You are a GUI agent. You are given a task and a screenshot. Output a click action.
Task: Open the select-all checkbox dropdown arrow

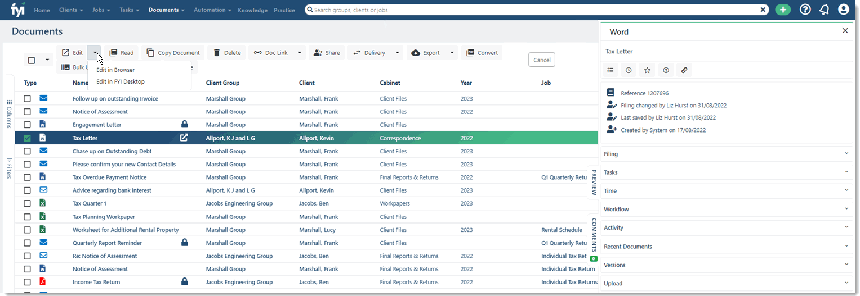tap(47, 60)
